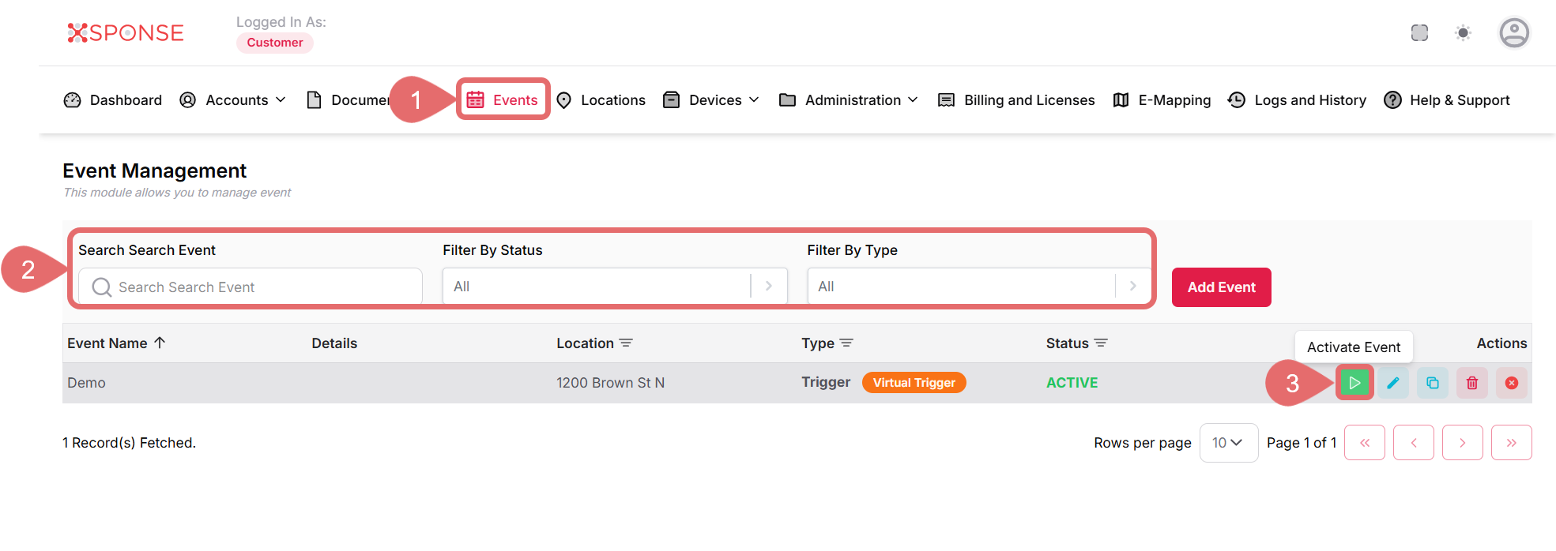This screenshot has height=551, width=1556.
Task: Open the Filter By Type dropdown
Action: point(978,287)
